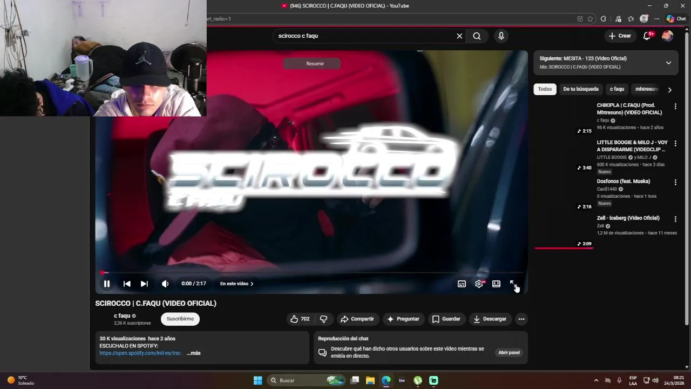This screenshot has width=691, height=389.
Task: Dislike the video with thumbs down
Action: point(324,319)
